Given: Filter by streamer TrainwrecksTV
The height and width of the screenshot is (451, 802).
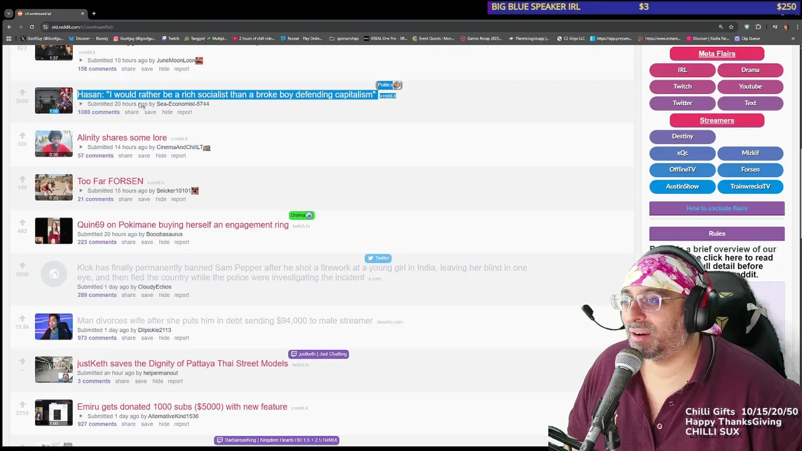Looking at the screenshot, I should pos(750,186).
